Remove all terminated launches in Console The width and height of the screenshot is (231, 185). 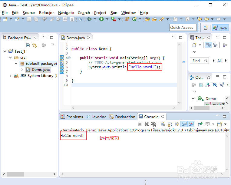153,124
